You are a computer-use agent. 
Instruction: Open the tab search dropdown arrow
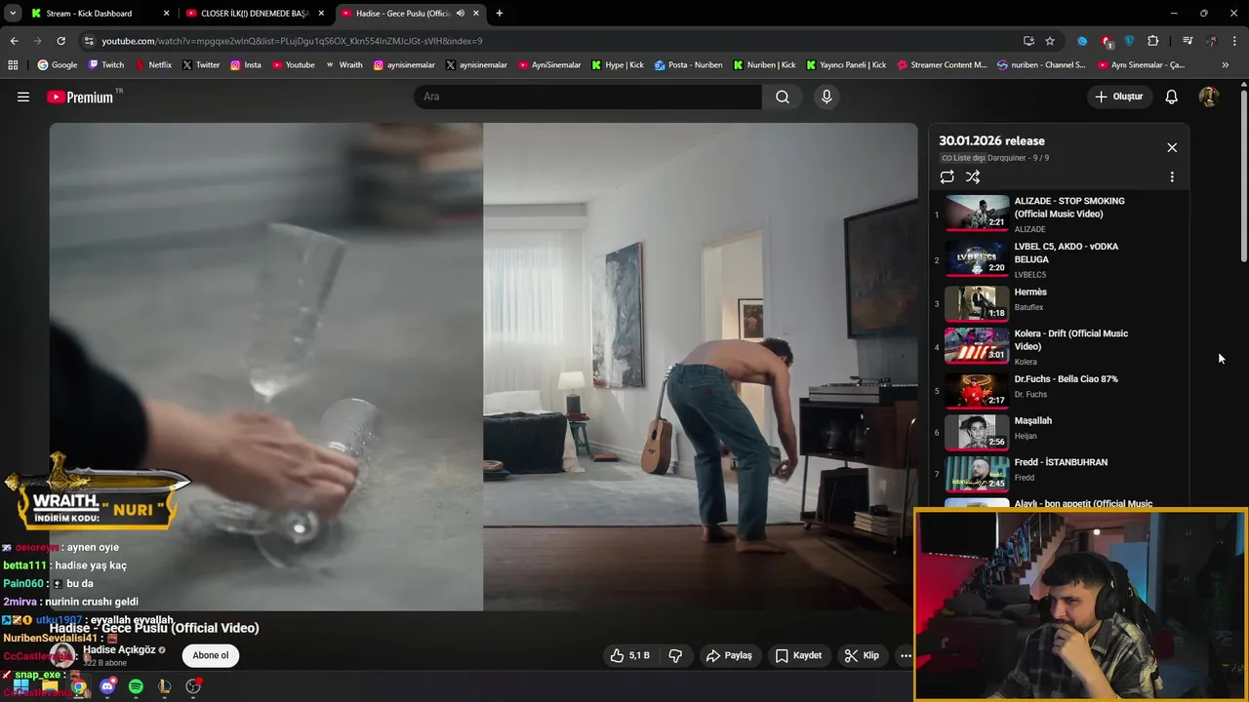tap(13, 14)
